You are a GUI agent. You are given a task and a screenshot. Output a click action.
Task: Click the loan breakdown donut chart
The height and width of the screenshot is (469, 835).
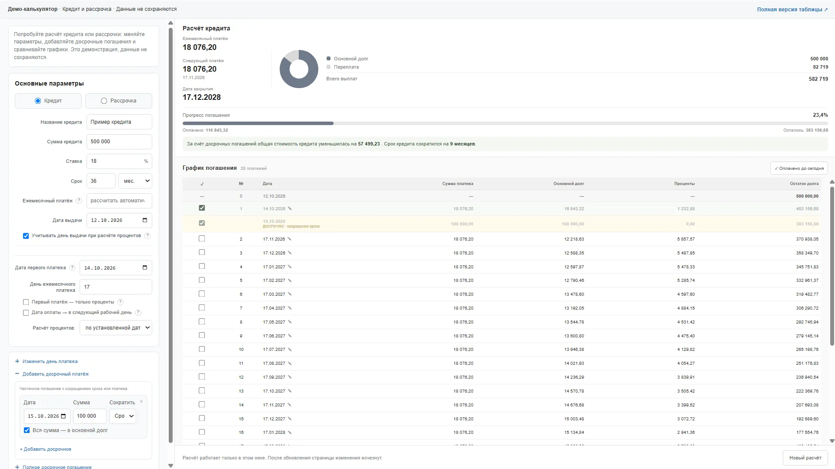click(x=299, y=69)
